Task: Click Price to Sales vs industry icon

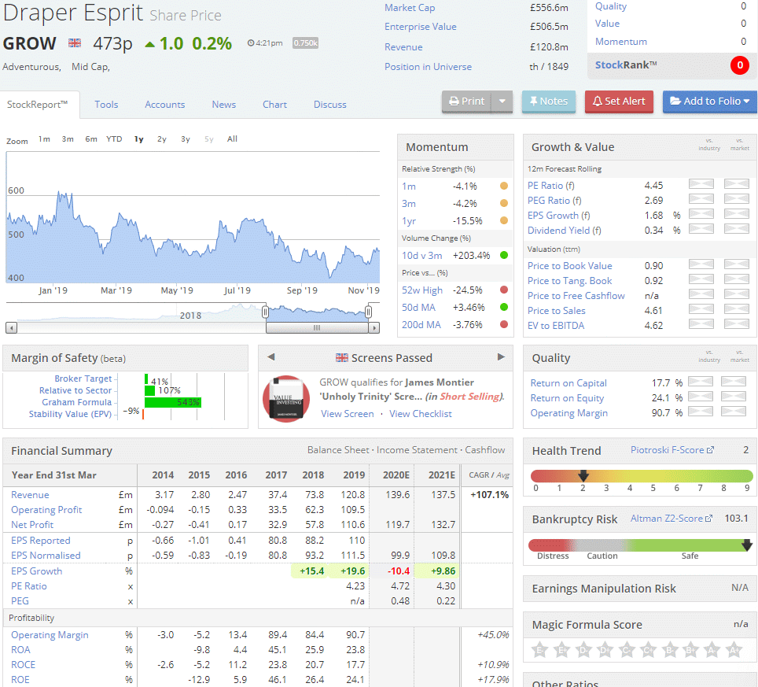Action: pyautogui.click(x=701, y=309)
